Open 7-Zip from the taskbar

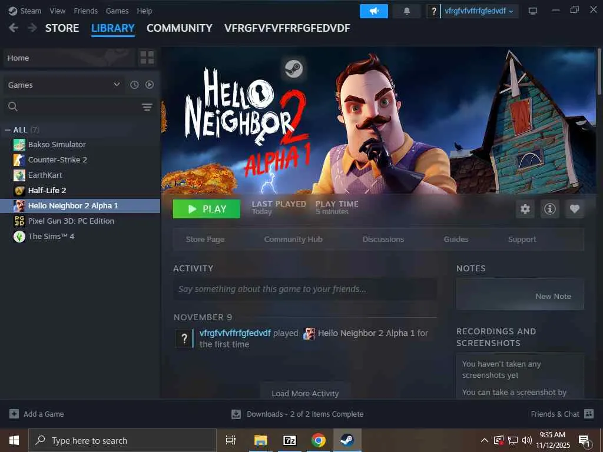point(289,440)
